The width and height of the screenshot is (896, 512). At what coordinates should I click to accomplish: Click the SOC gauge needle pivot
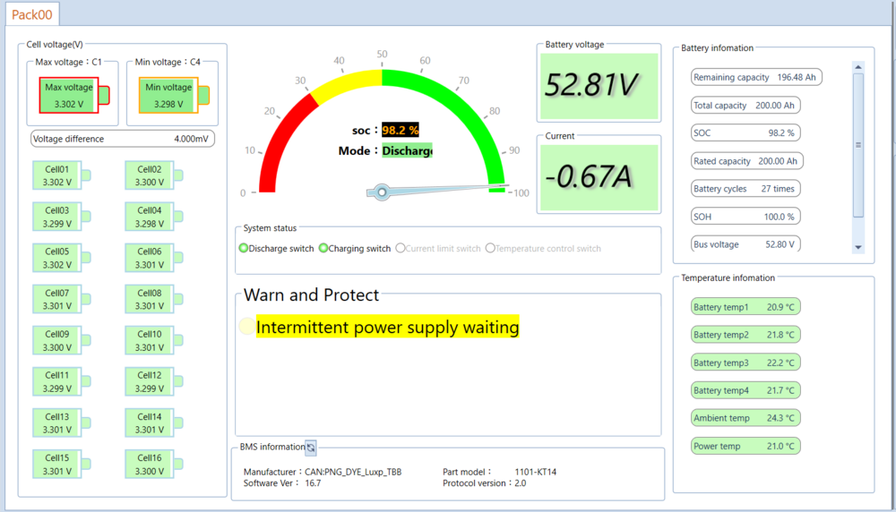[x=383, y=192]
